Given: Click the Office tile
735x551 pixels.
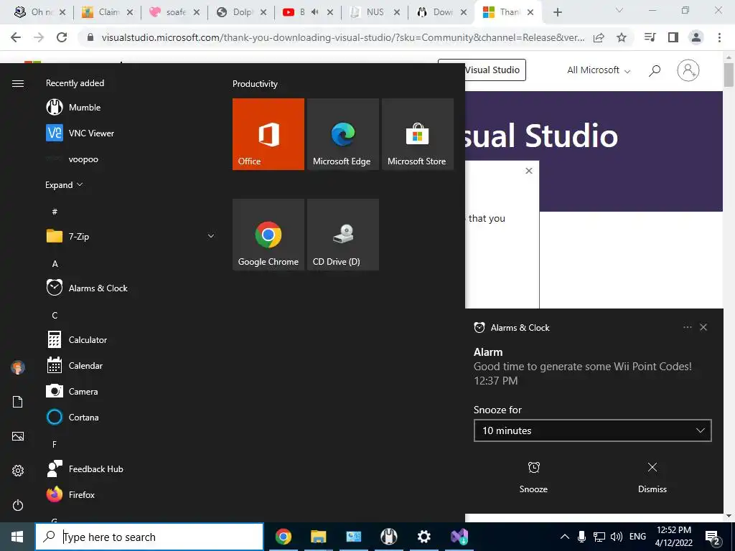Looking at the screenshot, I should pyautogui.click(x=268, y=134).
